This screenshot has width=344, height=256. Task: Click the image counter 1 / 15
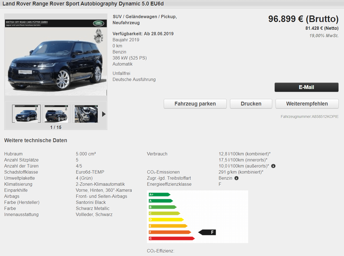56,127
